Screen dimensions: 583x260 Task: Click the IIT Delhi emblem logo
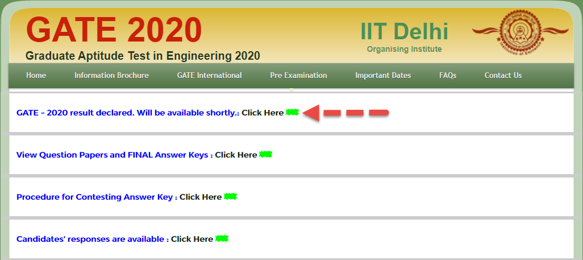[520, 32]
